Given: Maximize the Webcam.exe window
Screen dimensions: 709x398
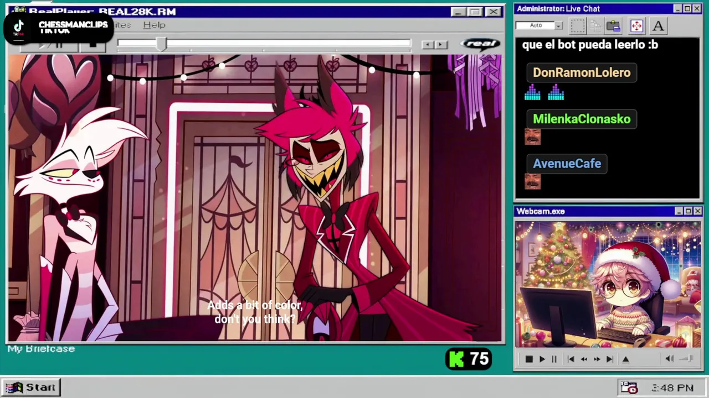Looking at the screenshot, I should (x=688, y=211).
